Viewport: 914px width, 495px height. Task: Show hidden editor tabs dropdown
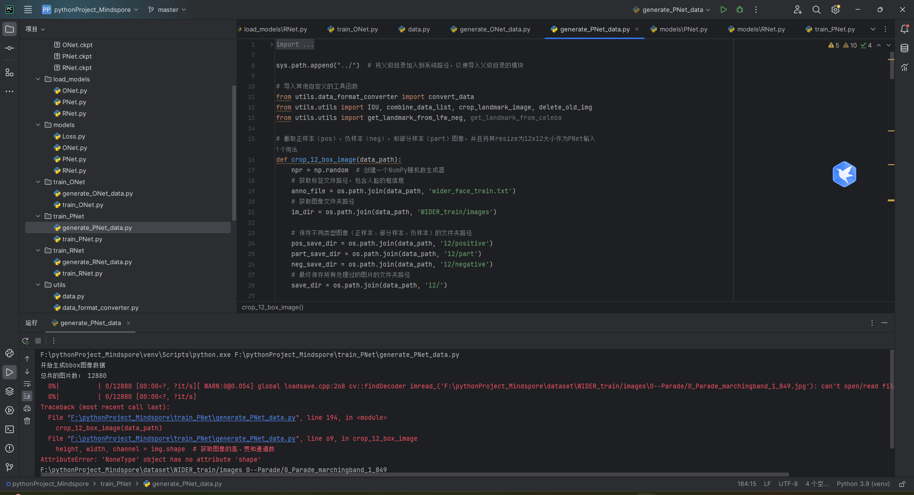tap(873, 29)
